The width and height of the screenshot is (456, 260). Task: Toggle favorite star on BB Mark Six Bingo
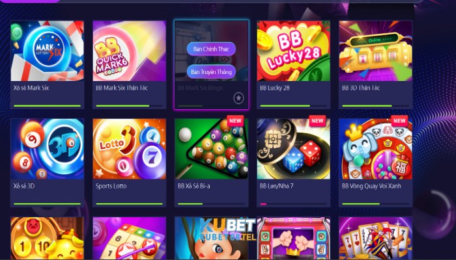pos(238,98)
